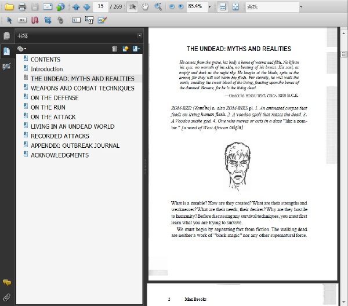Open the bookmark options gear menu

(21, 49)
